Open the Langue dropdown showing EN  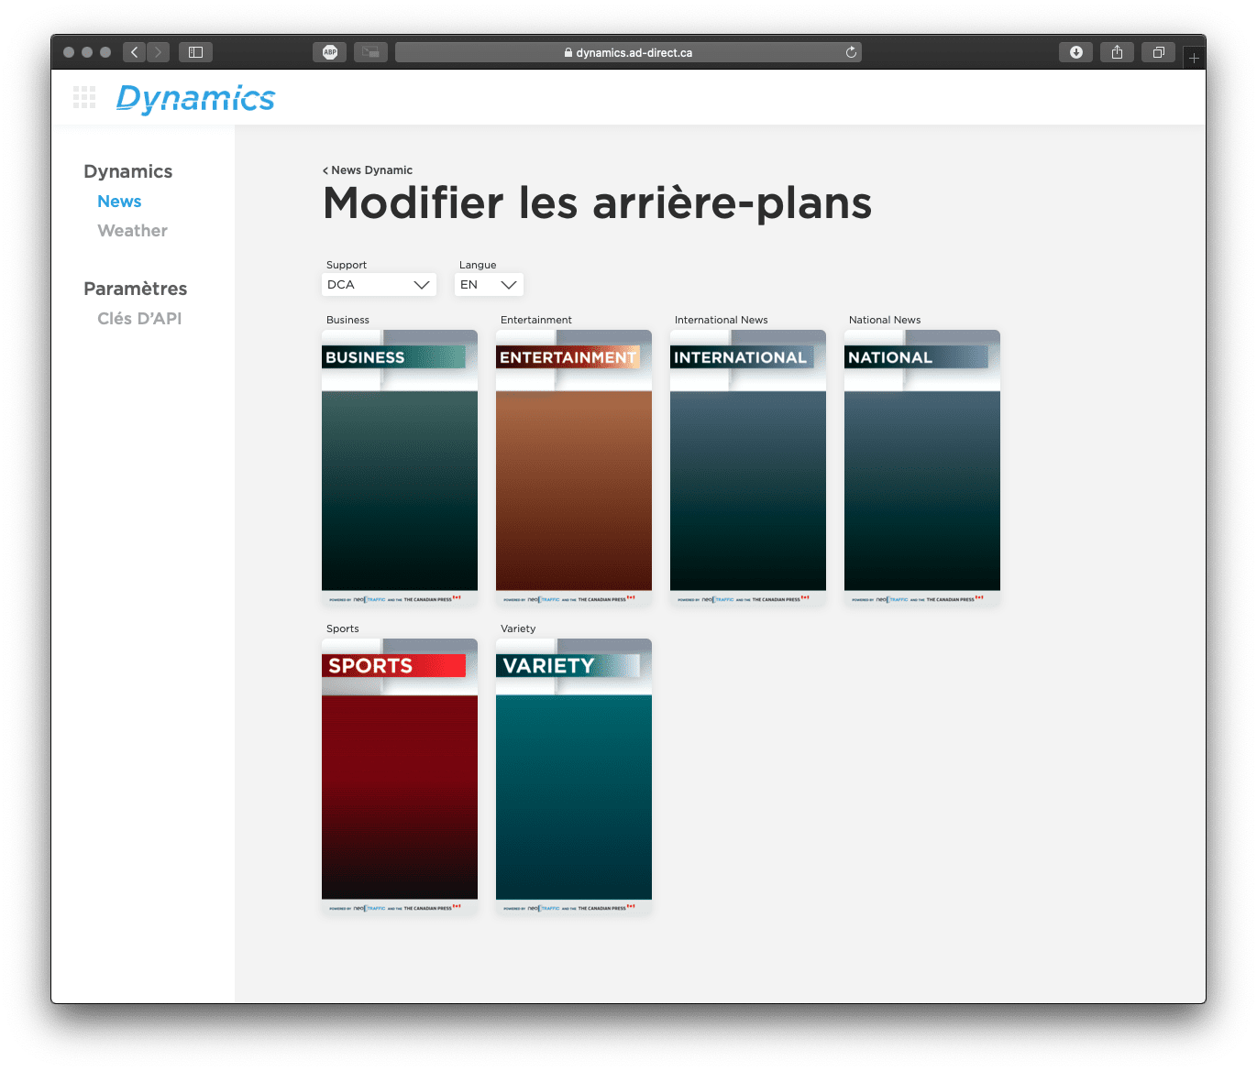(489, 285)
